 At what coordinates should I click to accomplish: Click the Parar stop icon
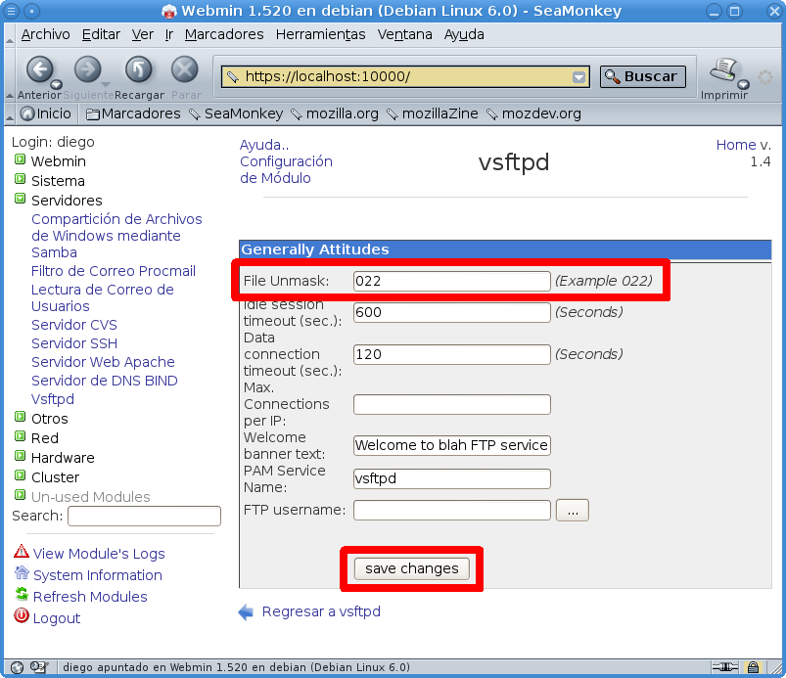[x=184, y=70]
